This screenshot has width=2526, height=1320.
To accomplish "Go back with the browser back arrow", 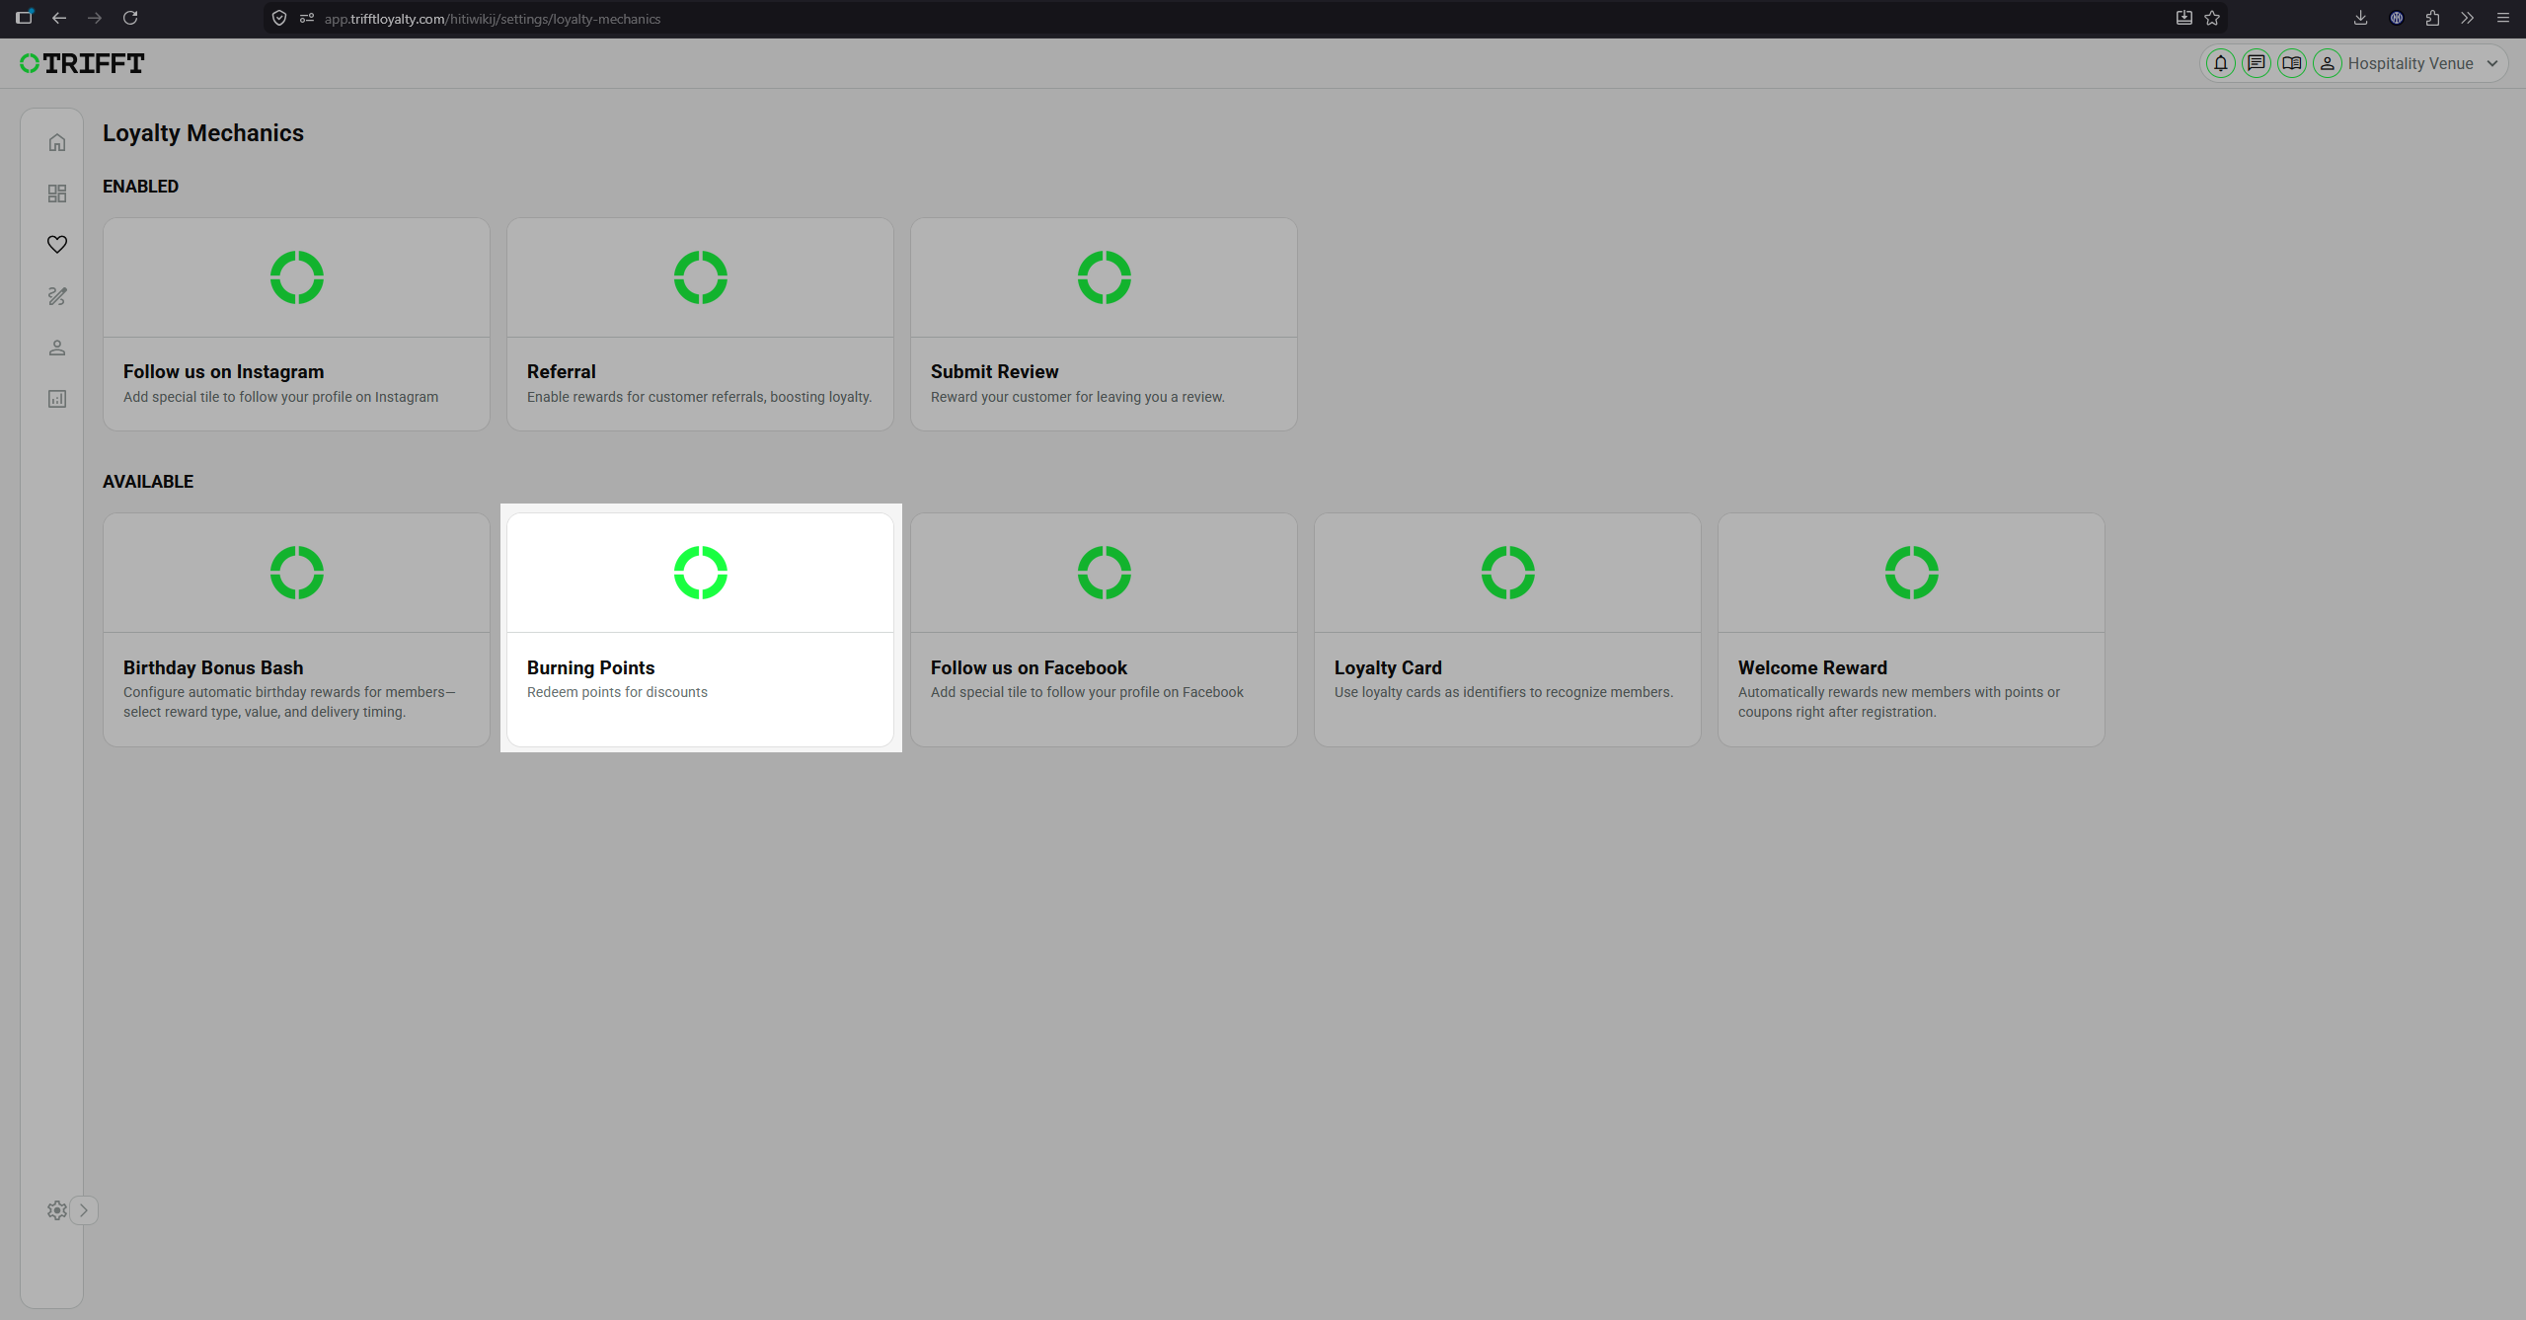I will (x=59, y=18).
